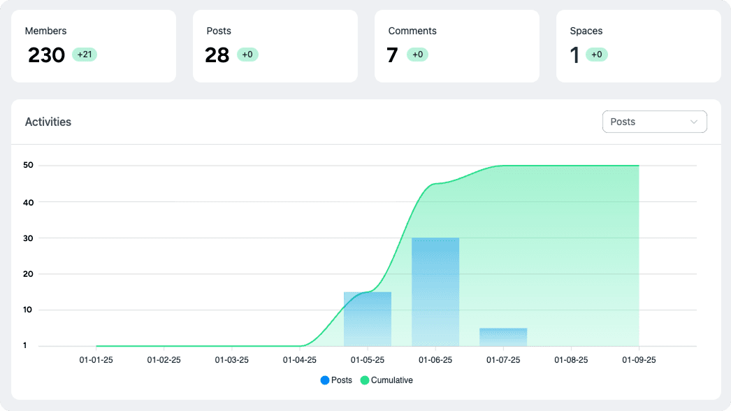Screen dimensions: 731x411
Task: Toggle visibility of the 01-06-25 posts bar
Action: point(437,290)
